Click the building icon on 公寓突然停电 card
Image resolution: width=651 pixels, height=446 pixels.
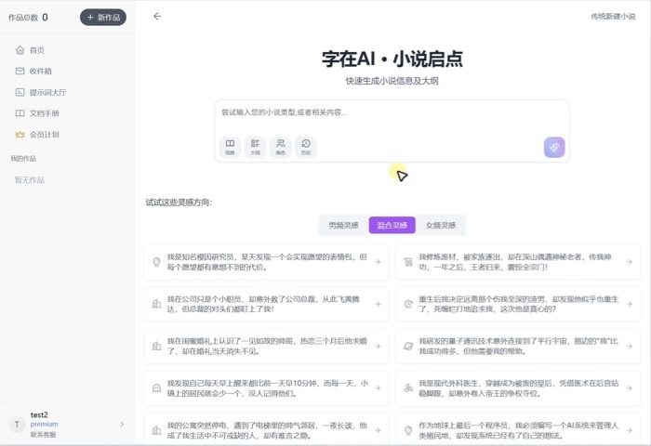pos(156,430)
